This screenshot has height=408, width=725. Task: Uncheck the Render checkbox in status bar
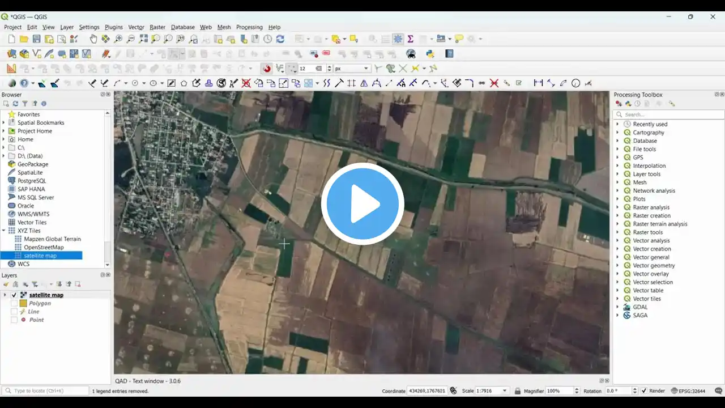643,391
